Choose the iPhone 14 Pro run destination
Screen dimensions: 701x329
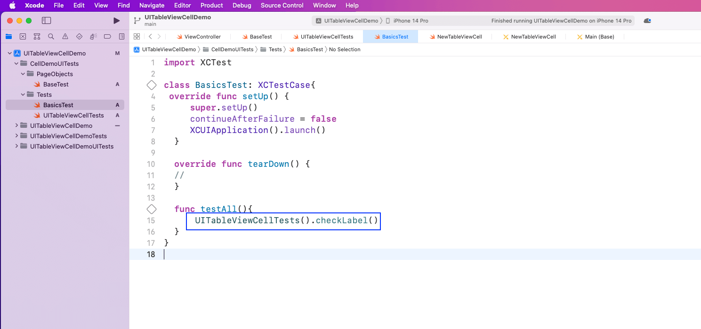410,21
